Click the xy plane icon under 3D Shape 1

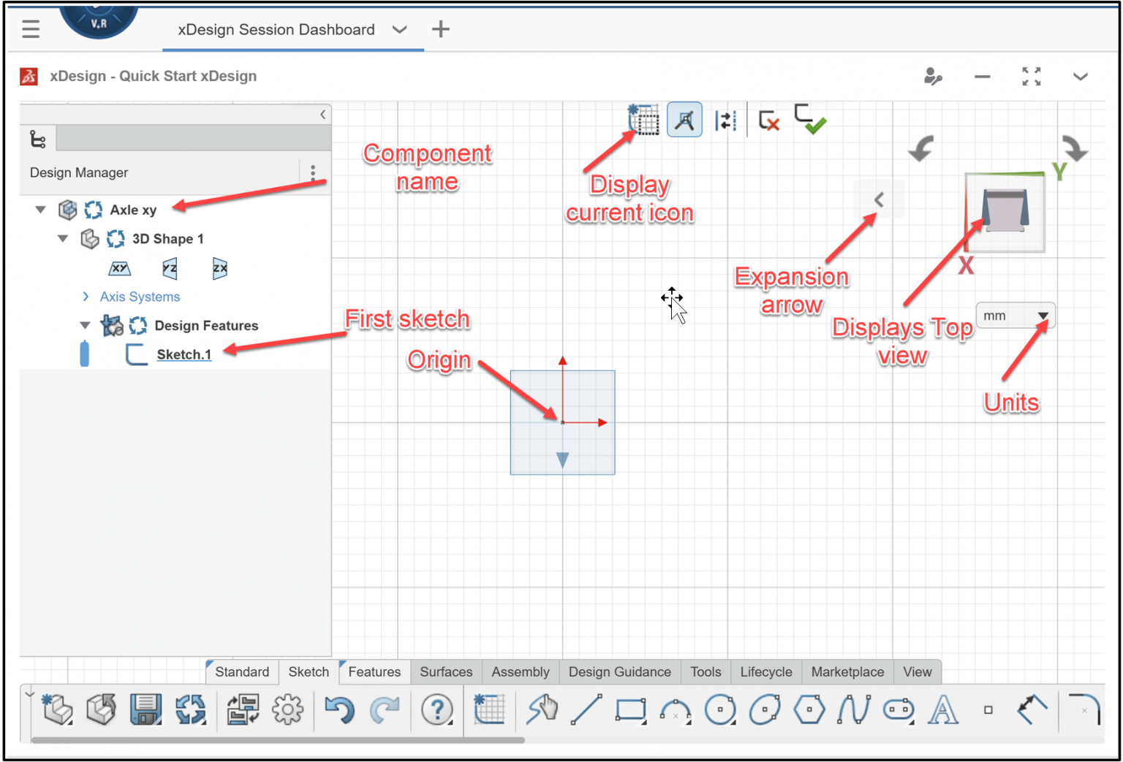(x=119, y=268)
